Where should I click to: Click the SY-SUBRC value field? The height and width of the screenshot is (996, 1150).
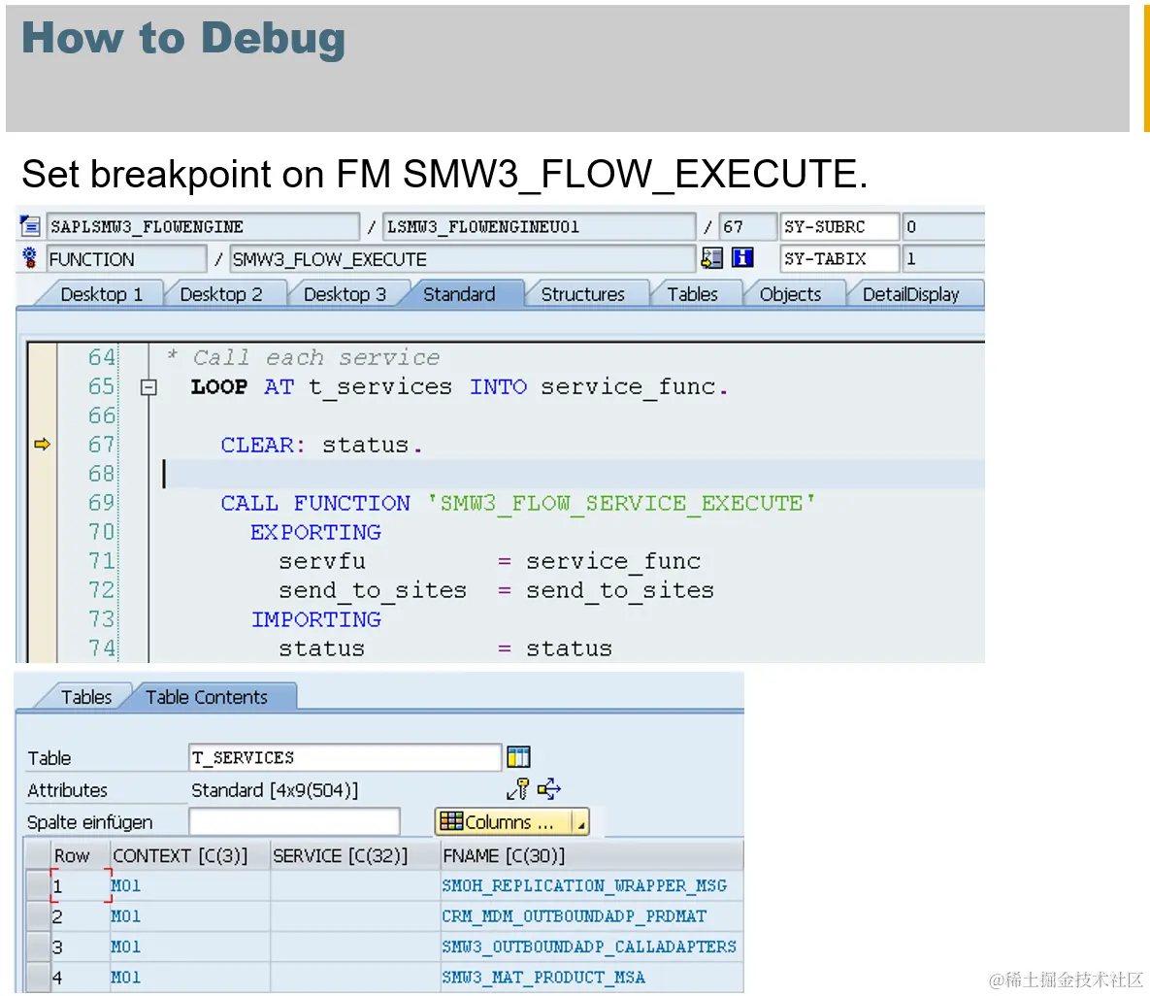(x=942, y=226)
